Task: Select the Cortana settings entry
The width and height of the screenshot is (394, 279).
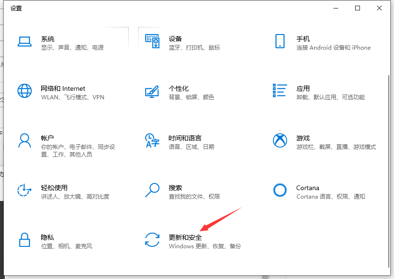Action: coord(307,188)
